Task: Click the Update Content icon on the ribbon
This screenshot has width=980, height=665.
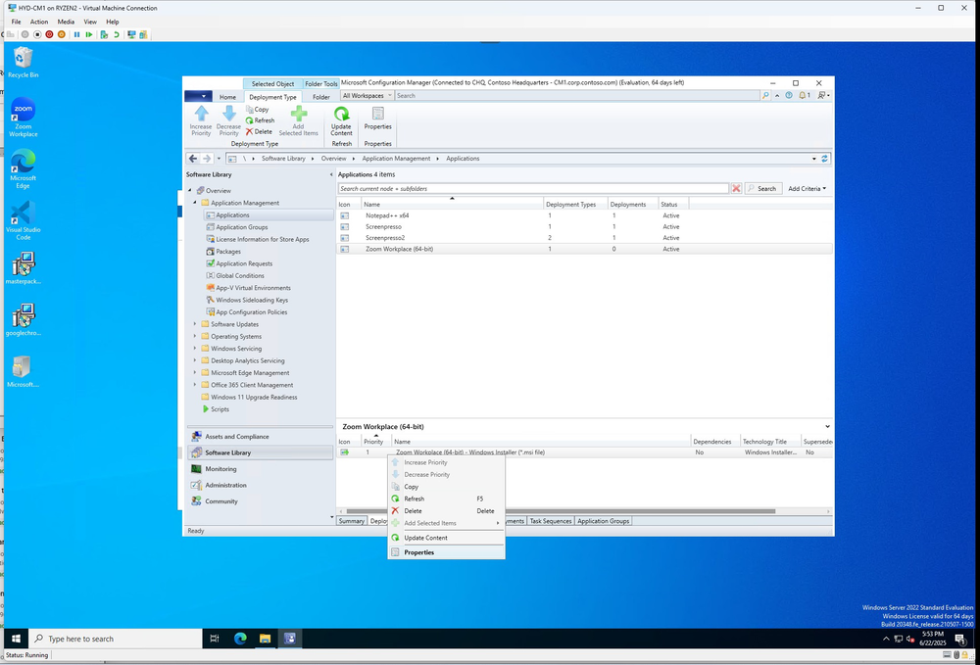Action: pyautogui.click(x=341, y=114)
